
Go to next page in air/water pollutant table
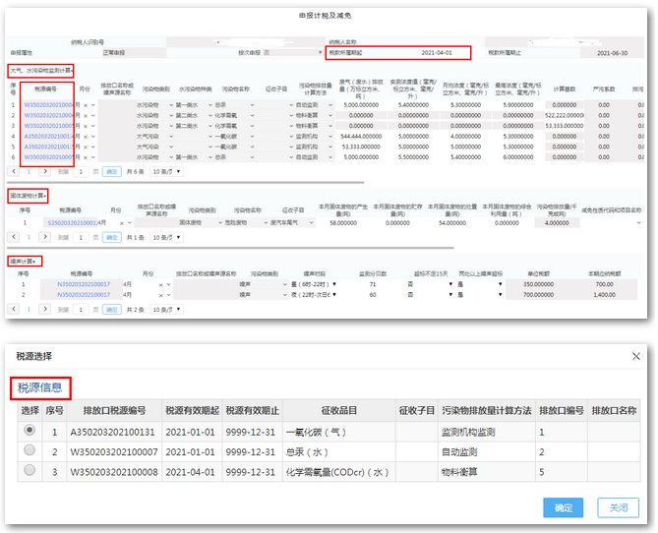(45, 171)
